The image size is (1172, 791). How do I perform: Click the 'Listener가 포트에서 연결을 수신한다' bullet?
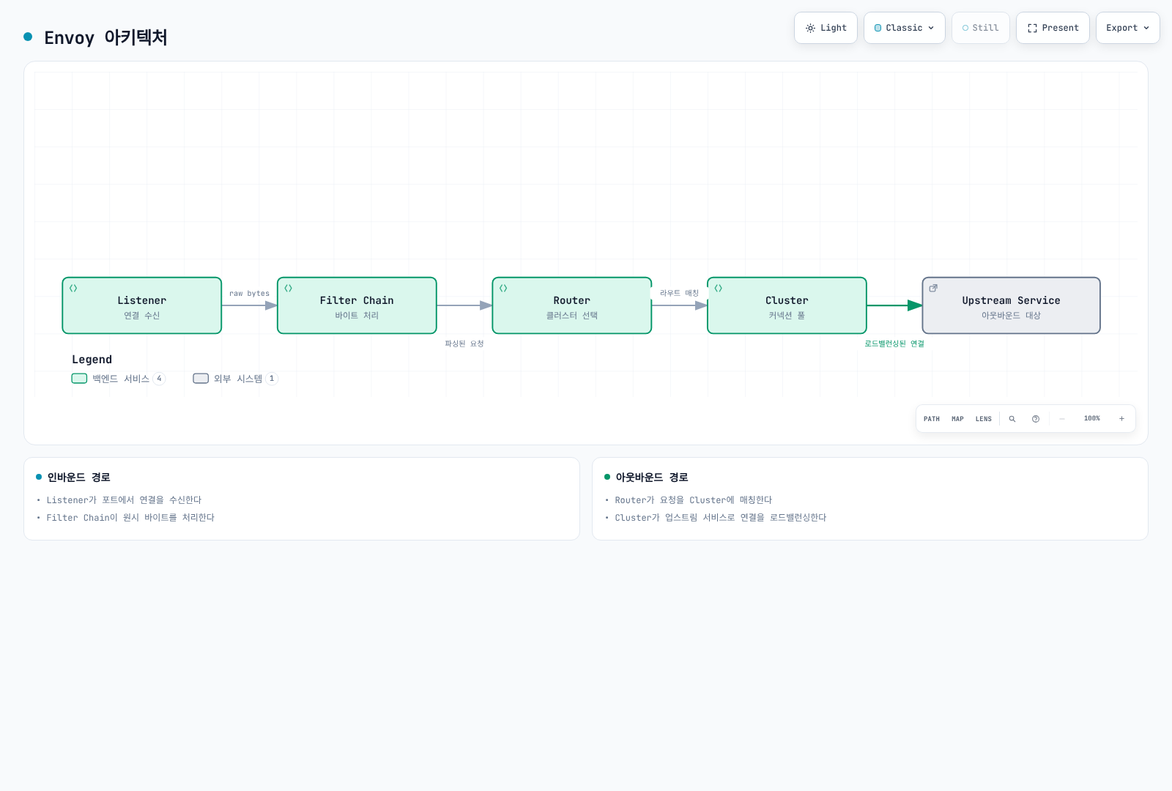pyautogui.click(x=124, y=500)
